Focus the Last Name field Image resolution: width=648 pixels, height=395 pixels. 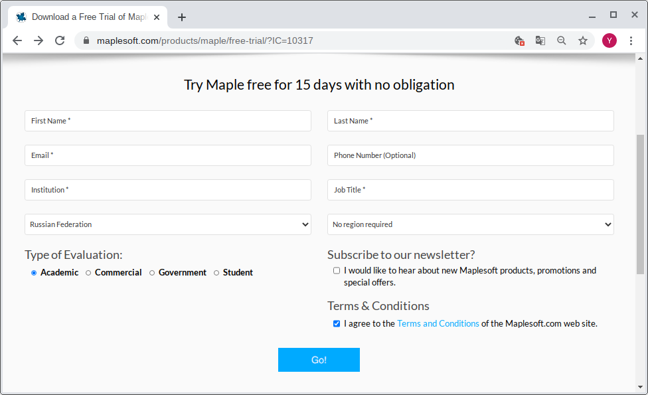click(470, 121)
